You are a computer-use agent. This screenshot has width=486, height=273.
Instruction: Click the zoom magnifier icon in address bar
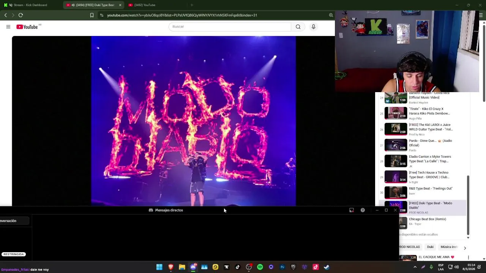point(331,15)
